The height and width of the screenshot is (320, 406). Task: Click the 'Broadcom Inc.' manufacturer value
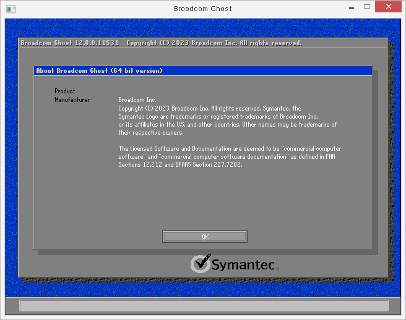[137, 99]
